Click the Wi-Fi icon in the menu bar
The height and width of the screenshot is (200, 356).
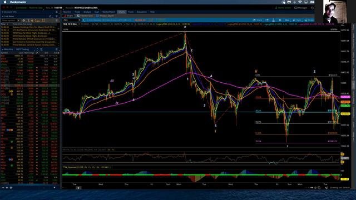click(x=300, y=2)
